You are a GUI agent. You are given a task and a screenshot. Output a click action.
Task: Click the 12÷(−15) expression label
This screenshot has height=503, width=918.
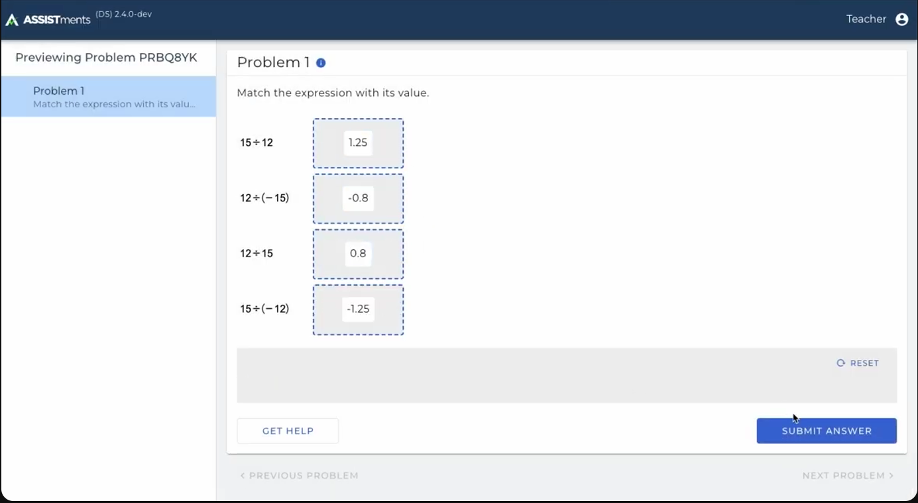tap(264, 198)
